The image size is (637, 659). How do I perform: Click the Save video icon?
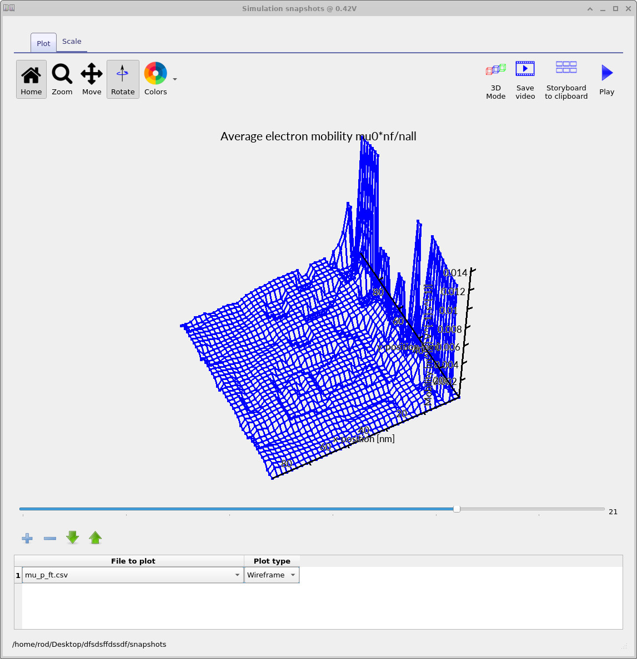[x=525, y=80]
